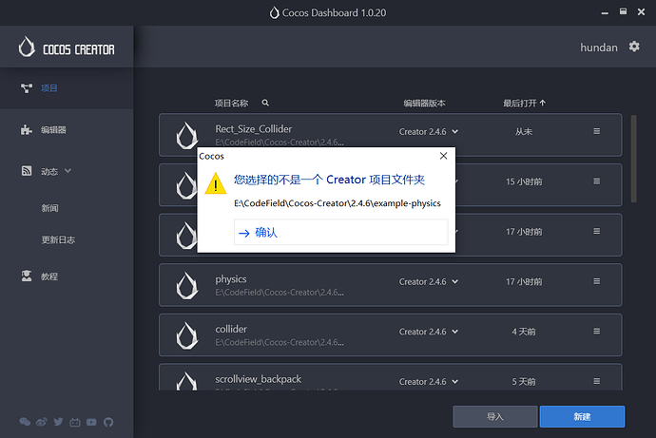This screenshot has width=656, height=438.
Task: Click the 4 天前 last-opened value
Action: [524, 332]
